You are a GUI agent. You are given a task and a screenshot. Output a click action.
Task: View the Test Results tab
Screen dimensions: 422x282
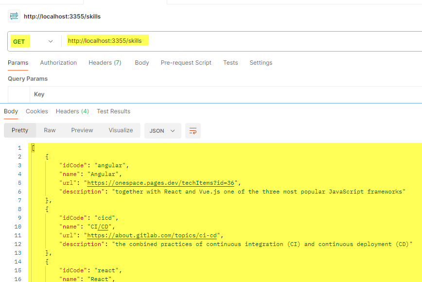pos(113,111)
